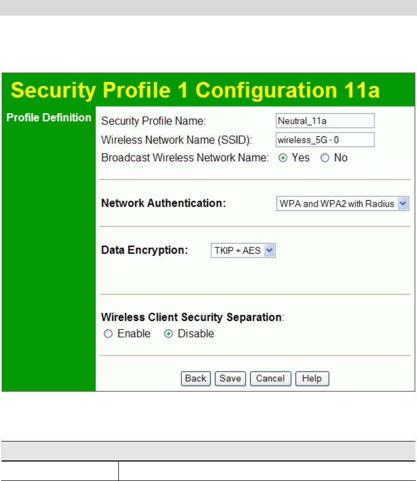Viewport: 417px width, 481px height.
Task: Enable Wireless Client Security Separation
Action: [x=108, y=334]
